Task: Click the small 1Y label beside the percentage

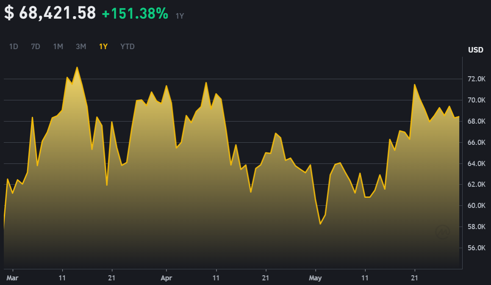Action: (x=180, y=15)
